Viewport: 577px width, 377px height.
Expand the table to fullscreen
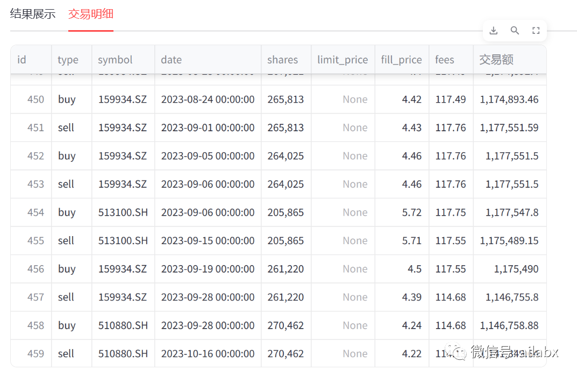pyautogui.click(x=536, y=31)
